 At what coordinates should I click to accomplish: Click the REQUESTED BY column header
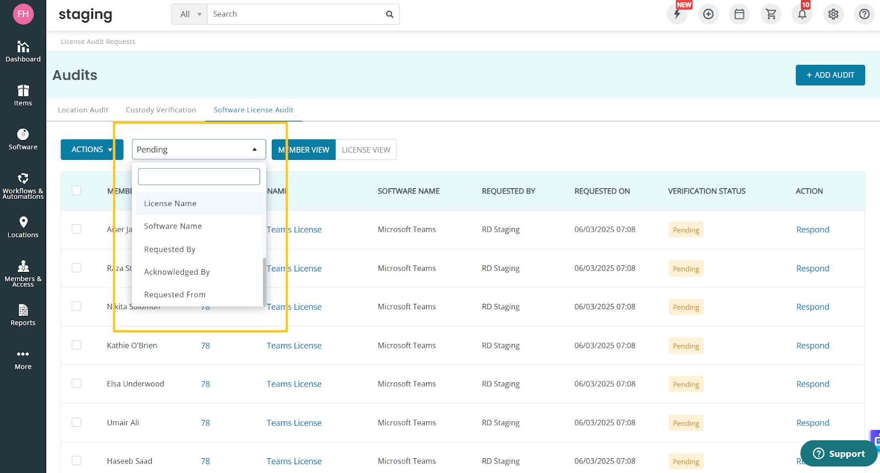click(x=508, y=191)
